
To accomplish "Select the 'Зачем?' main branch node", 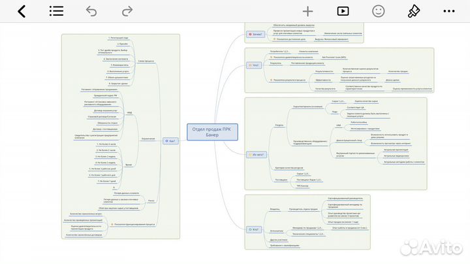I will pyautogui.click(x=255, y=34).
